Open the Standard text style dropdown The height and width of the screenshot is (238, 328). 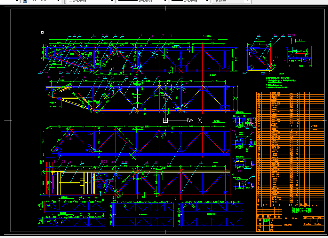click(58, 1)
